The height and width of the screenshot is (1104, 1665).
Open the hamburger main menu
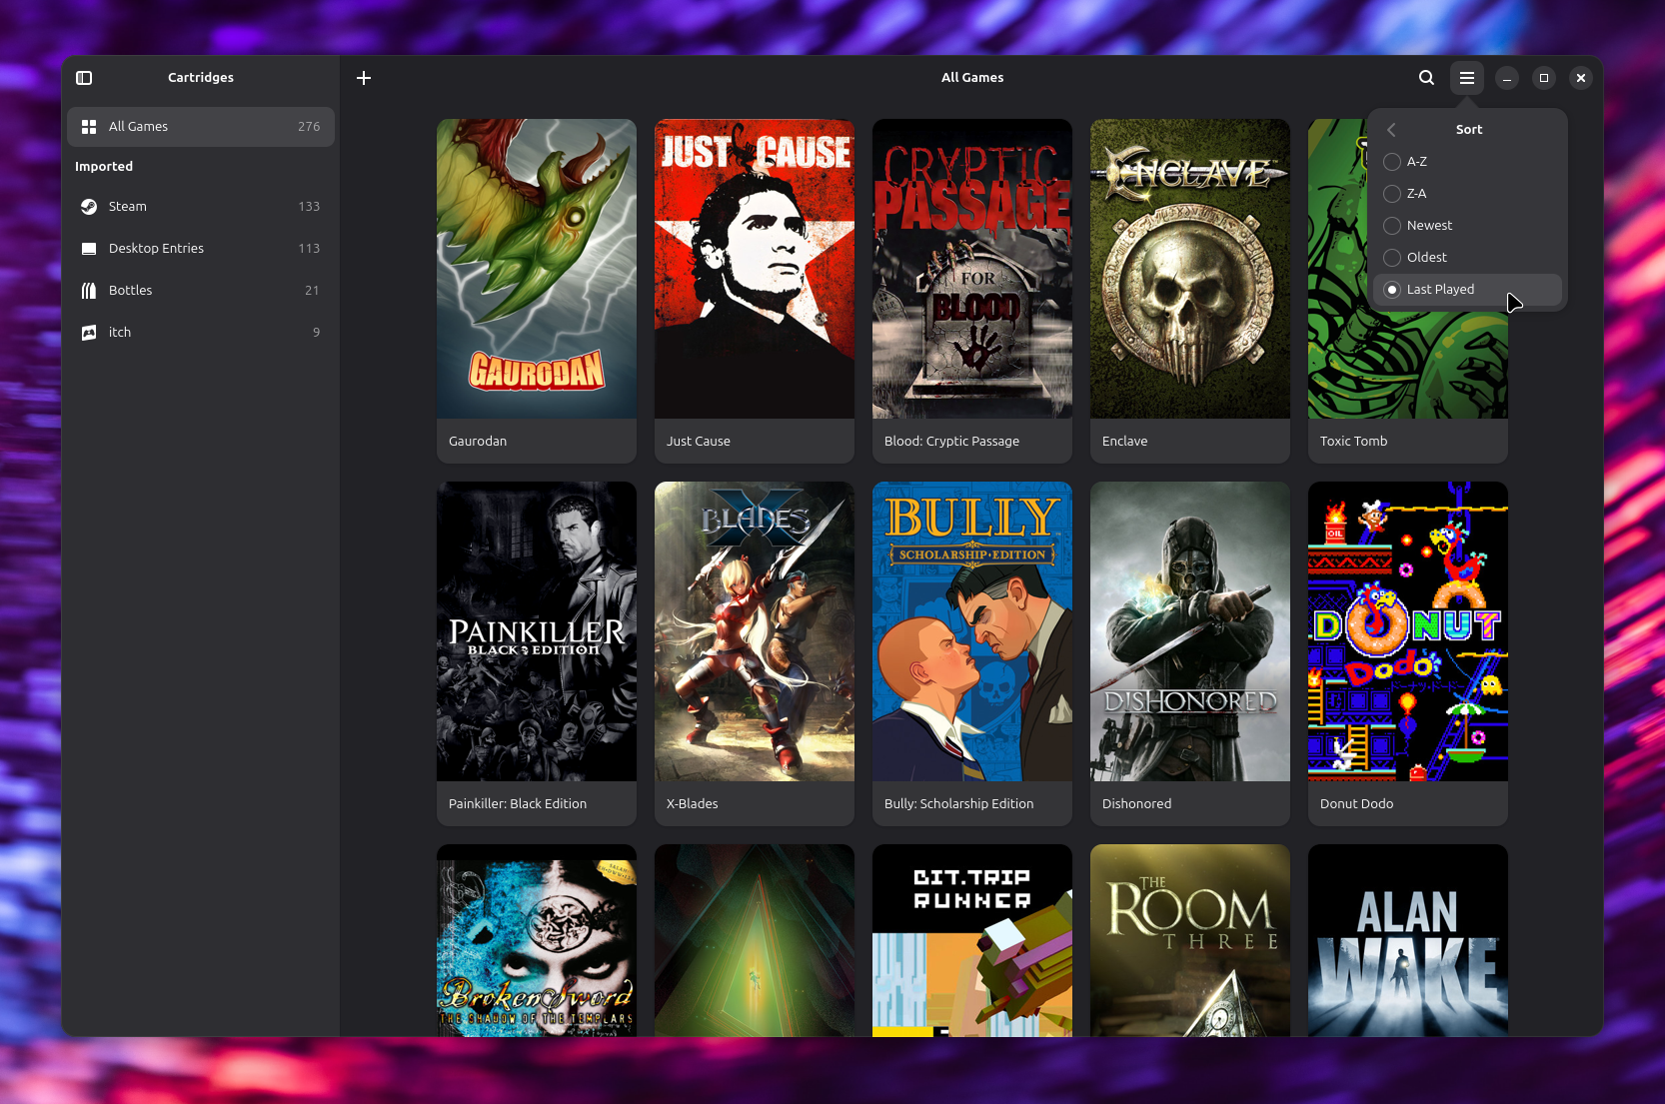(x=1466, y=78)
